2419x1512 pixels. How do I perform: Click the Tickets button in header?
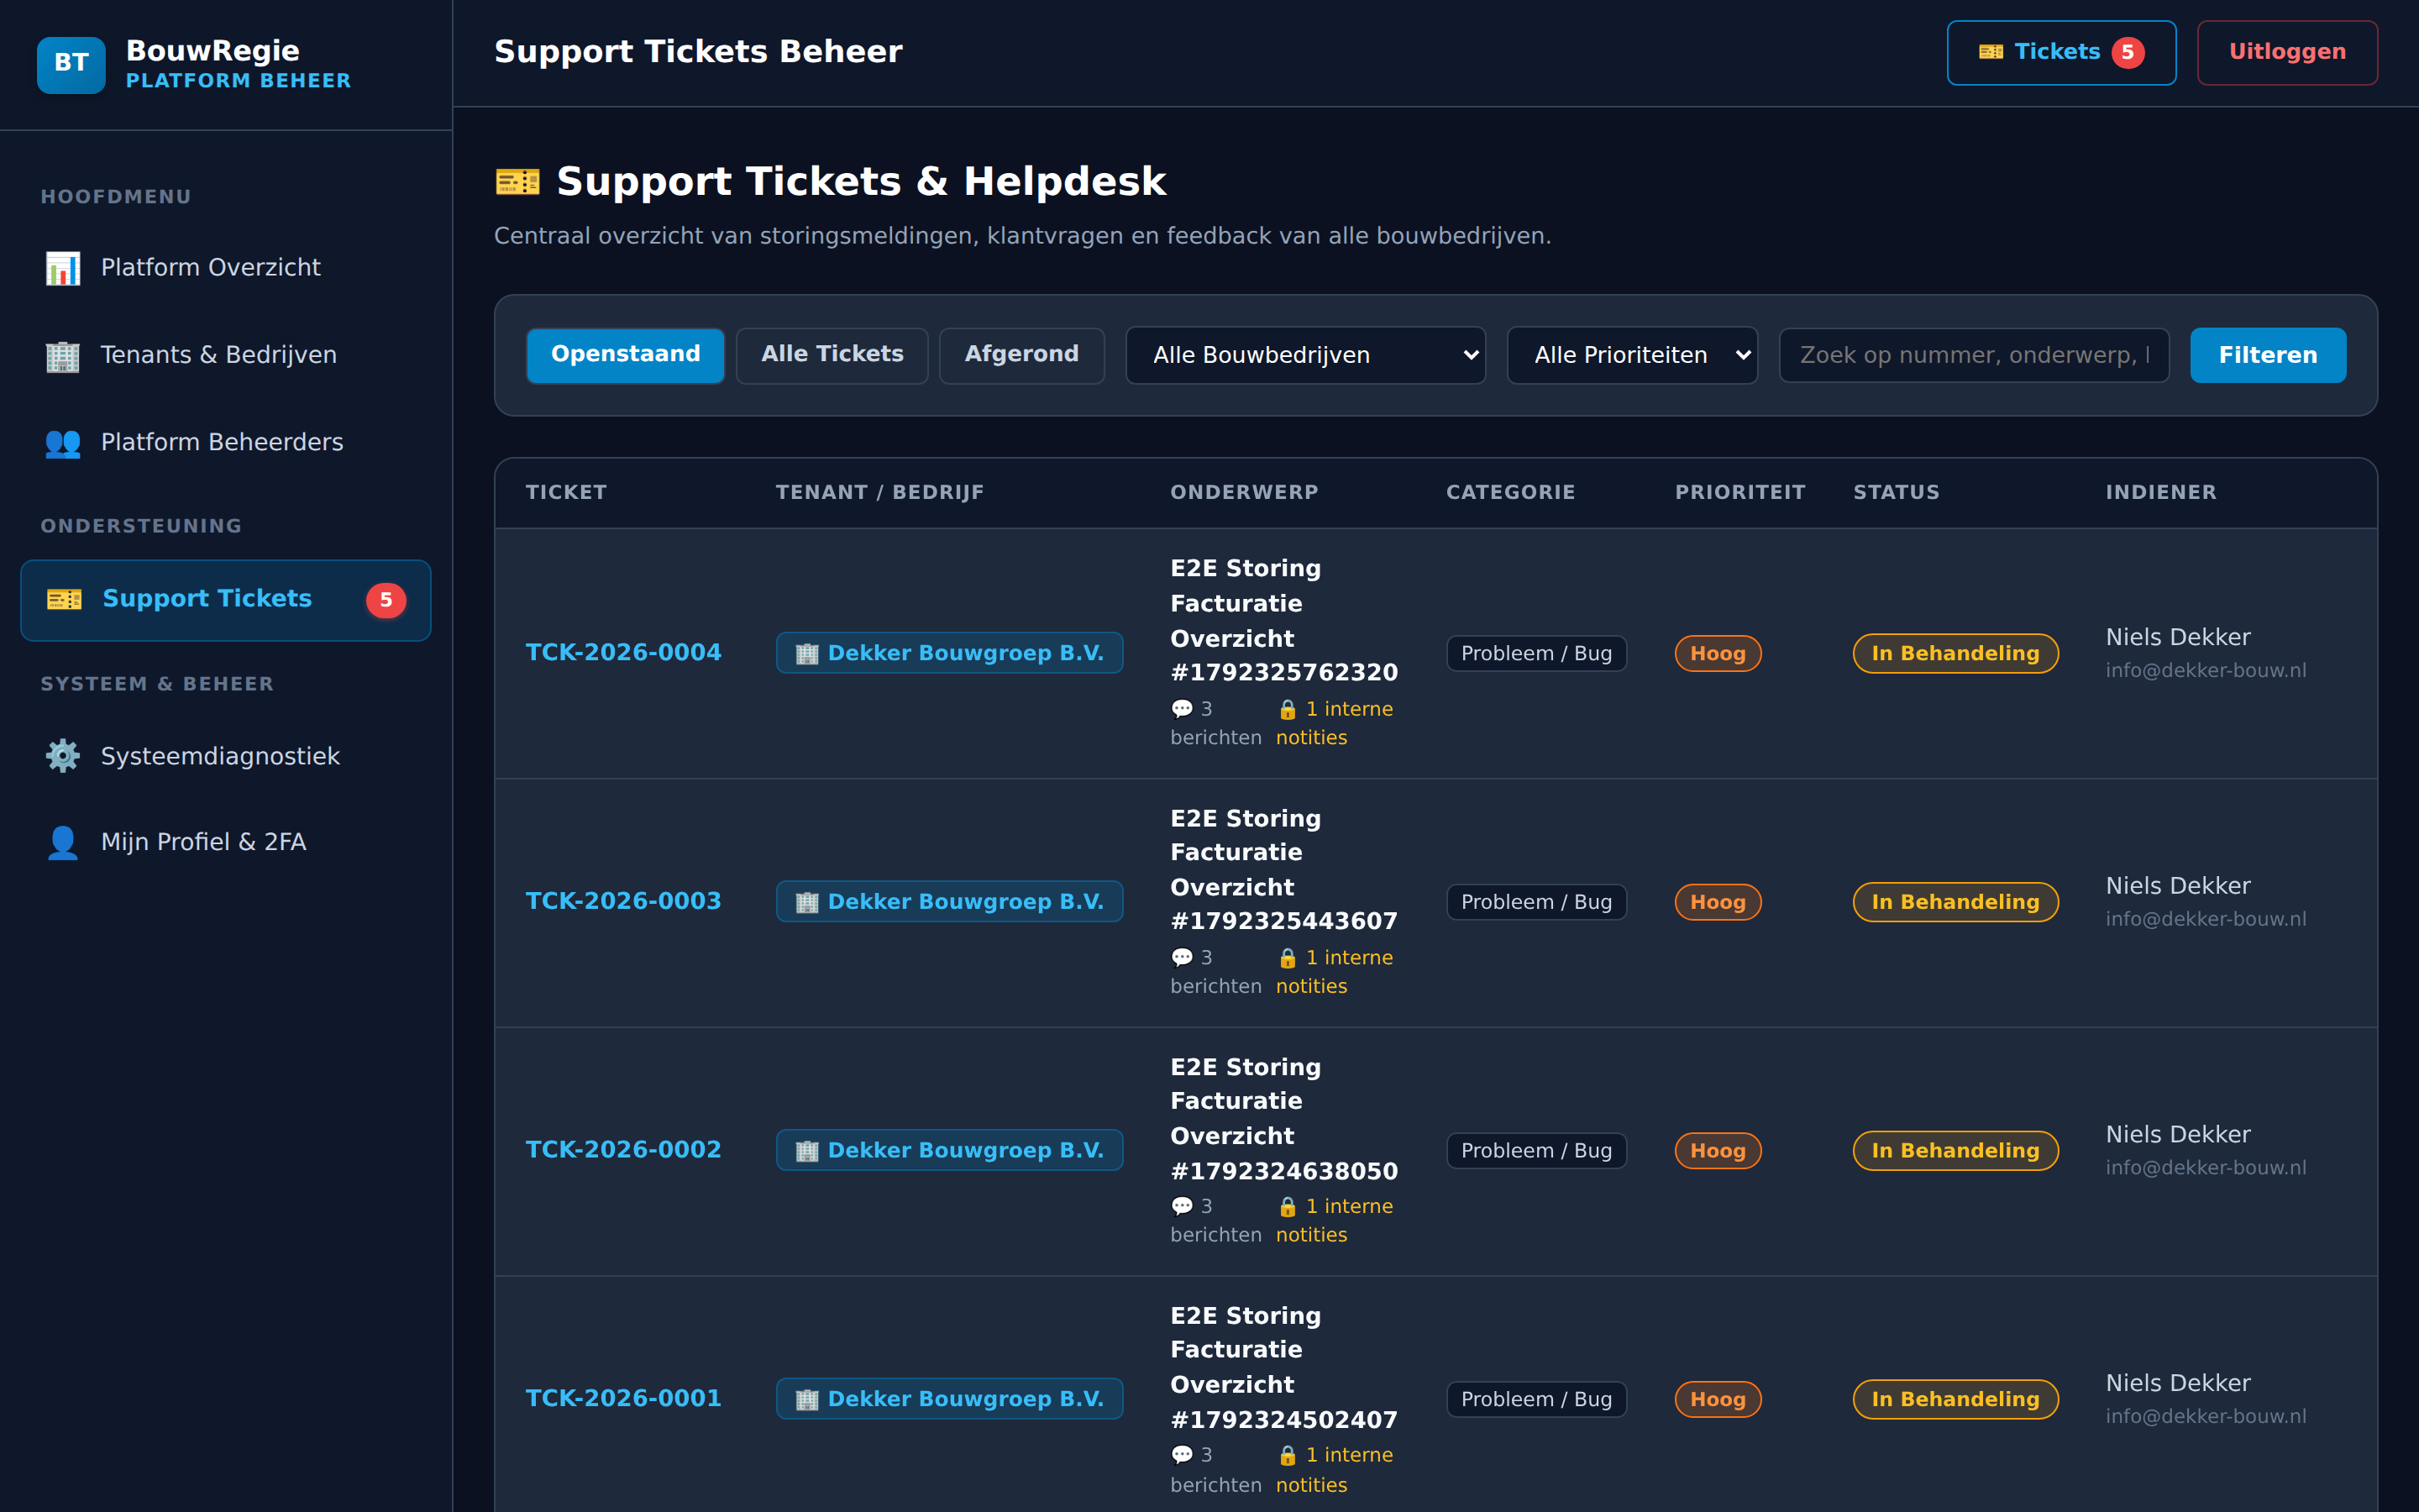[x=2061, y=52]
